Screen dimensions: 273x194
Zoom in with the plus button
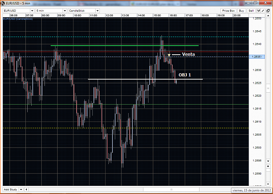click(268, 166)
